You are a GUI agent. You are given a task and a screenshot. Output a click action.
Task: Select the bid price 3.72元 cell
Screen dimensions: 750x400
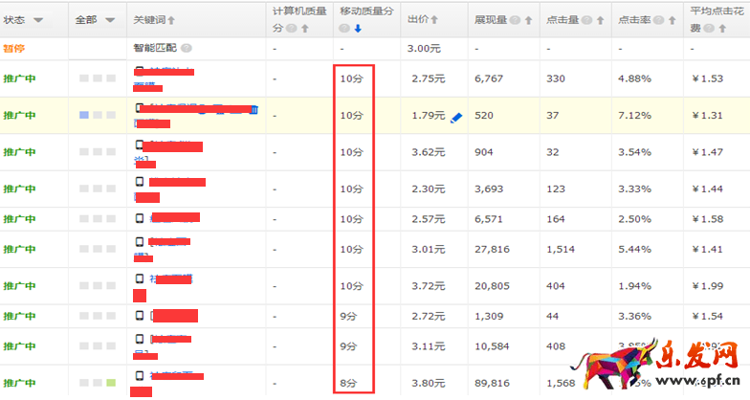click(428, 286)
